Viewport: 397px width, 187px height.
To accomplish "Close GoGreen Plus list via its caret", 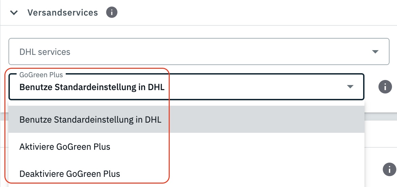I will pos(350,87).
